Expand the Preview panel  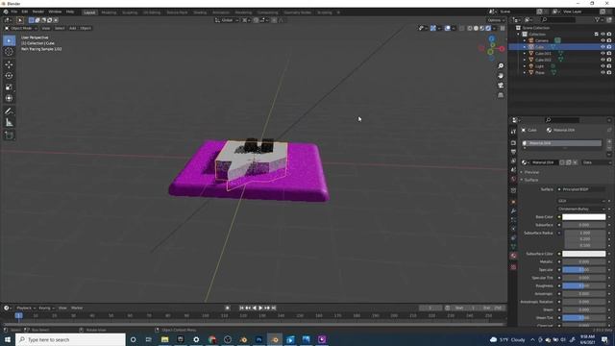coord(531,172)
